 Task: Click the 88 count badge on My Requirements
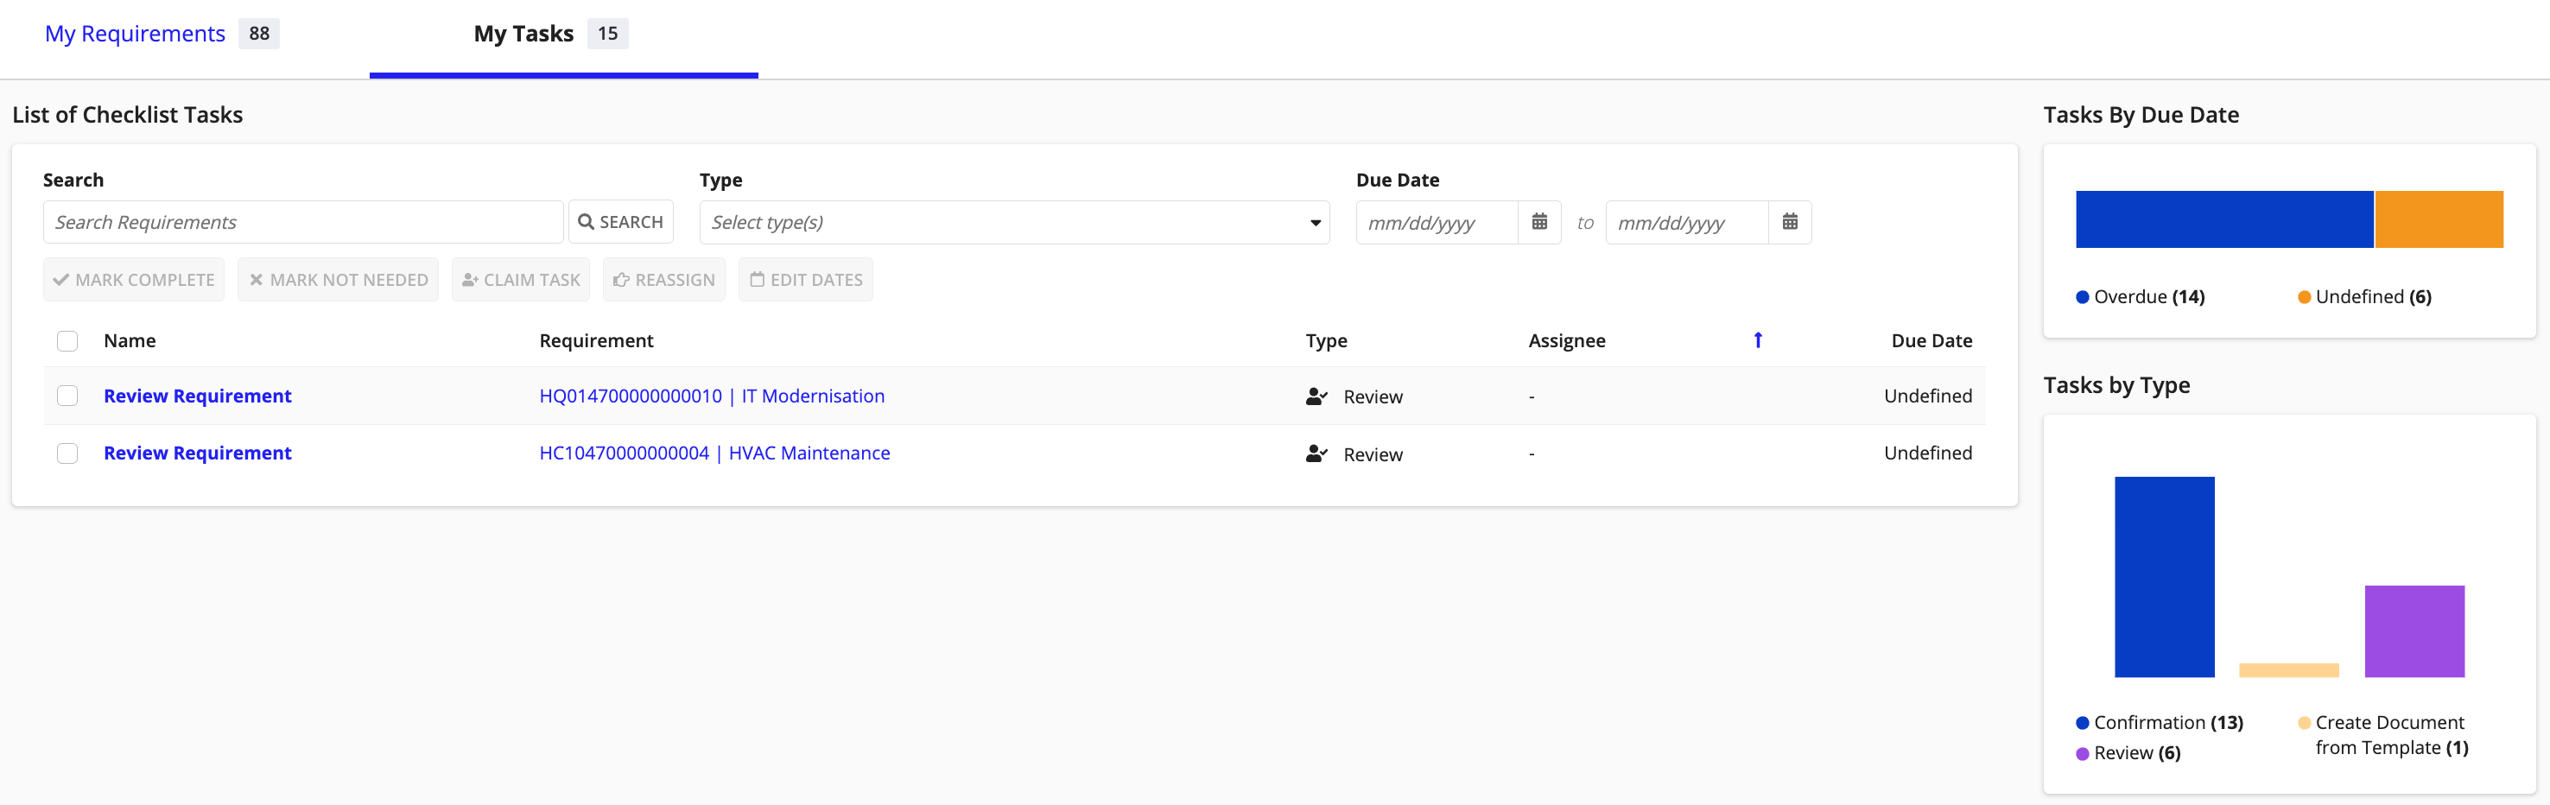tap(259, 34)
